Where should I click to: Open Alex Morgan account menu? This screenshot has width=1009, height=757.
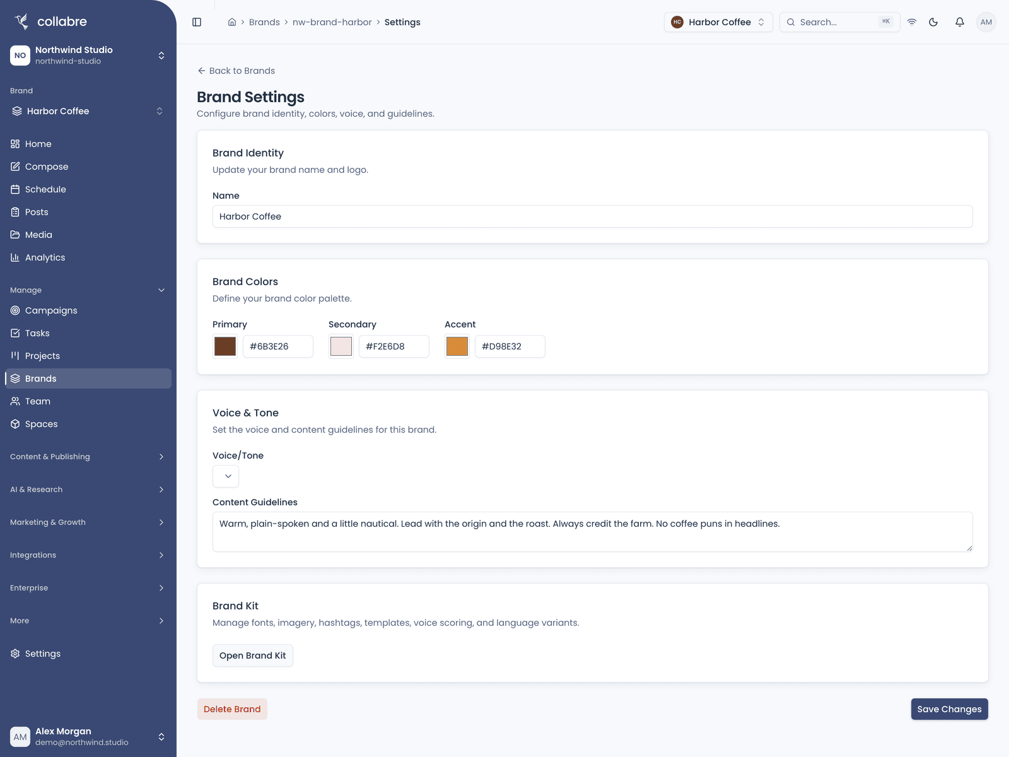[88, 737]
